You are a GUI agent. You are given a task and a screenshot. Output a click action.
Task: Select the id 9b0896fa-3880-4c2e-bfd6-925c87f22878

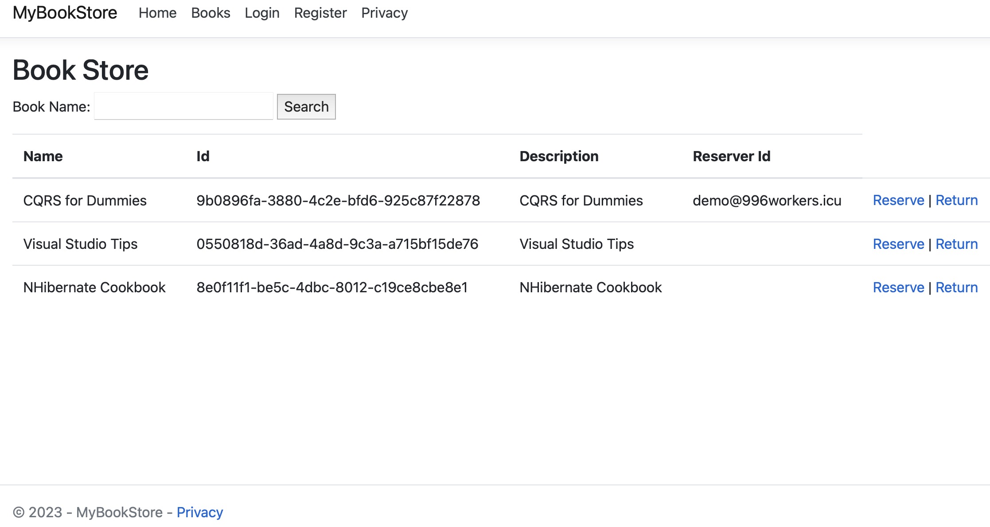click(x=338, y=201)
